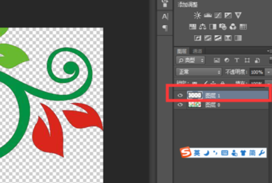Add a Color Balance adjustment (scales icon)

tap(203, 27)
